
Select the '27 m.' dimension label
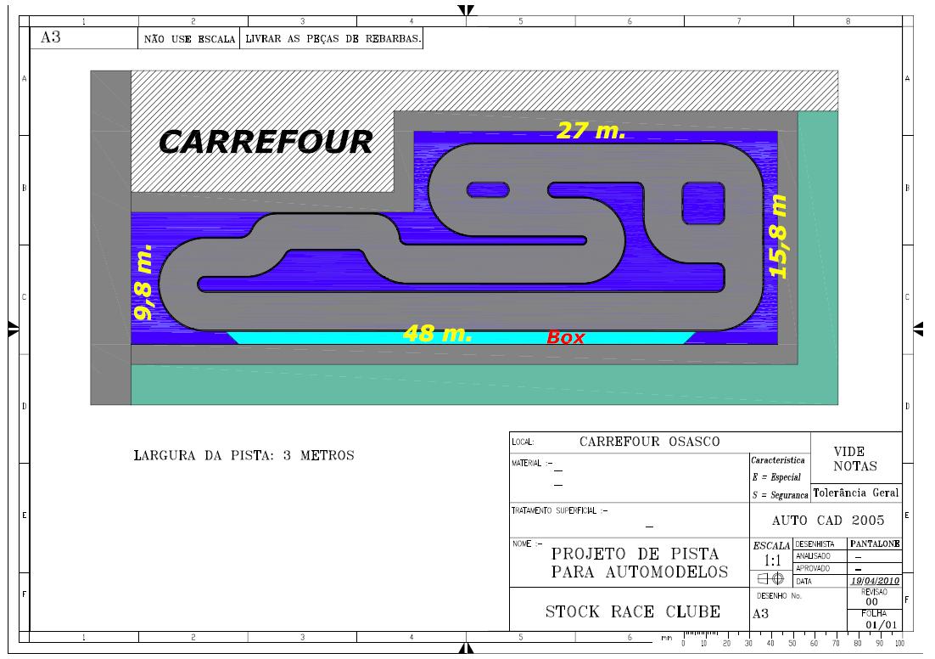[x=591, y=130]
